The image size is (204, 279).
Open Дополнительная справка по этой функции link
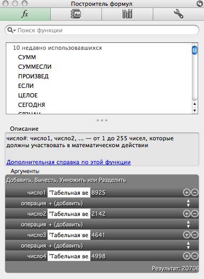point(69,162)
